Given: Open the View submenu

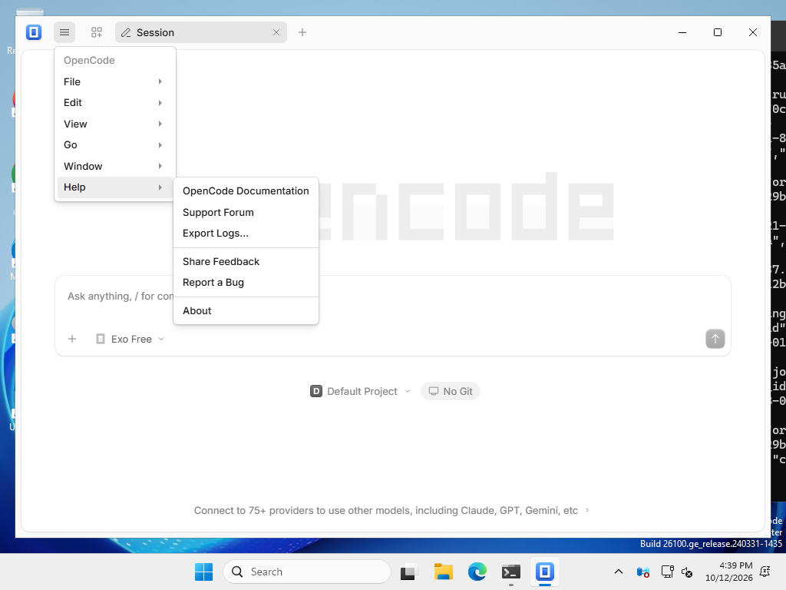Looking at the screenshot, I should coord(115,124).
